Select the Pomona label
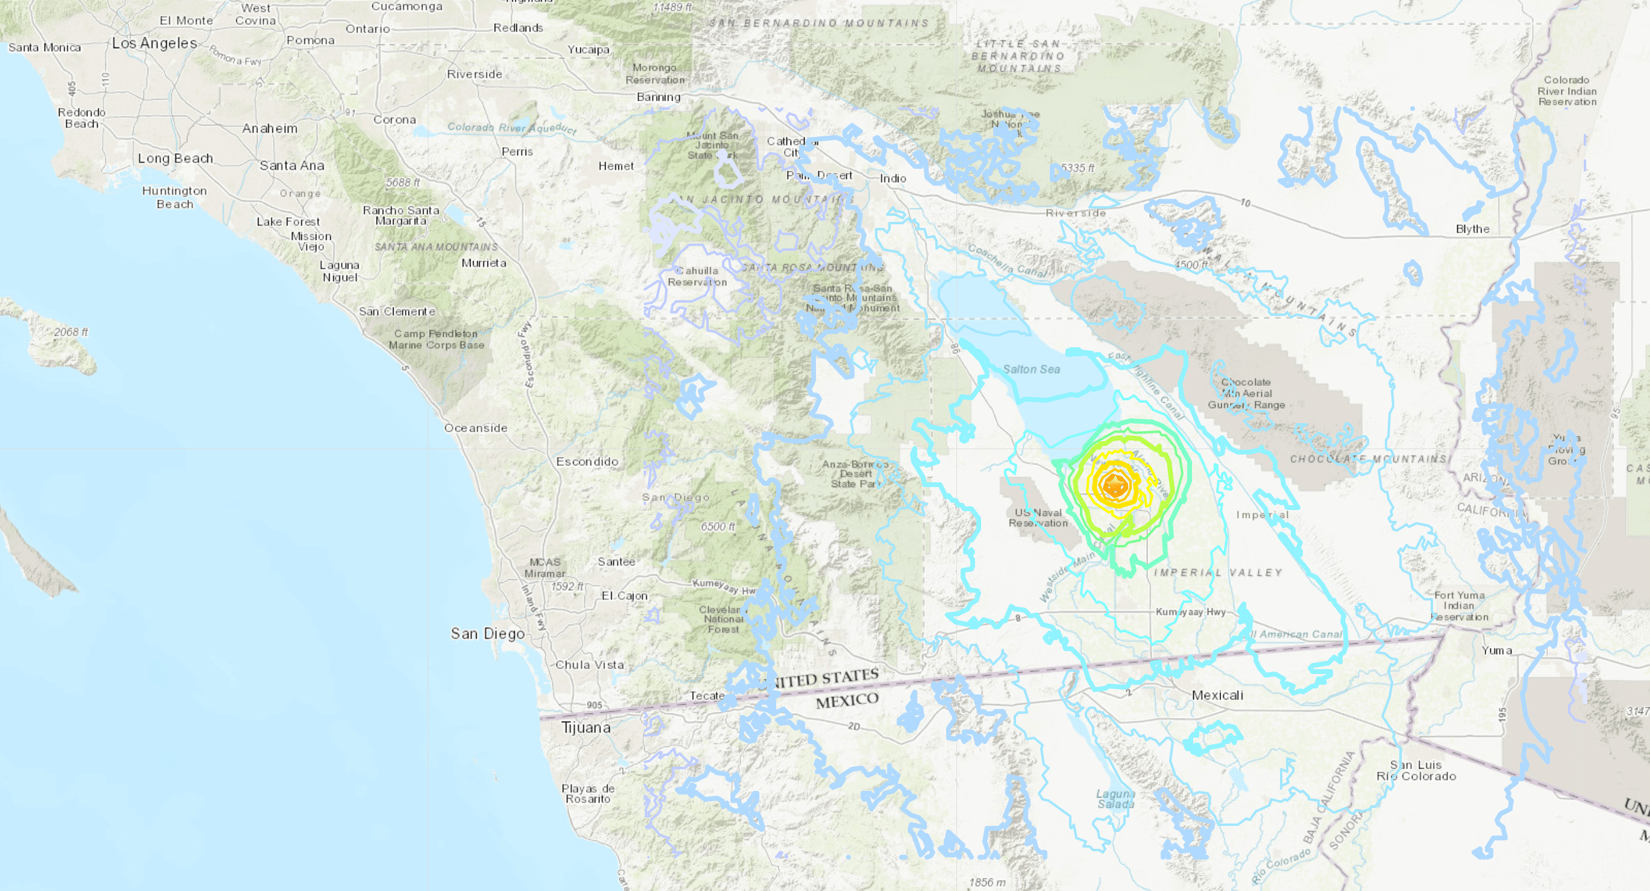This screenshot has height=891, width=1650. pyautogui.click(x=311, y=40)
